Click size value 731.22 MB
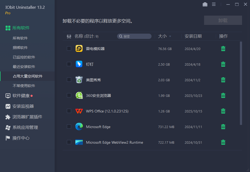Screen dimensions: 250x172 tap(166, 127)
